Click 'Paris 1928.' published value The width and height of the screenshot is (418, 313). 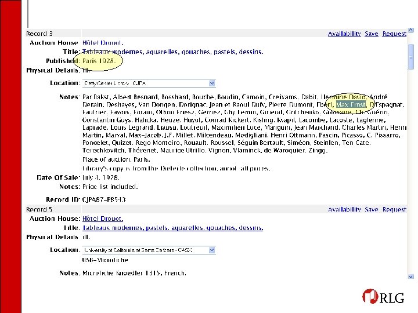click(x=99, y=61)
